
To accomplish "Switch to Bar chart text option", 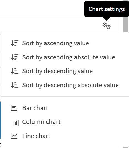I will pyautogui.click(x=35, y=108).
